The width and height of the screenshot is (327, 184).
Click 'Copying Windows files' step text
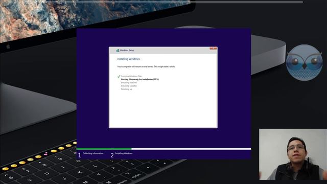pos(131,76)
